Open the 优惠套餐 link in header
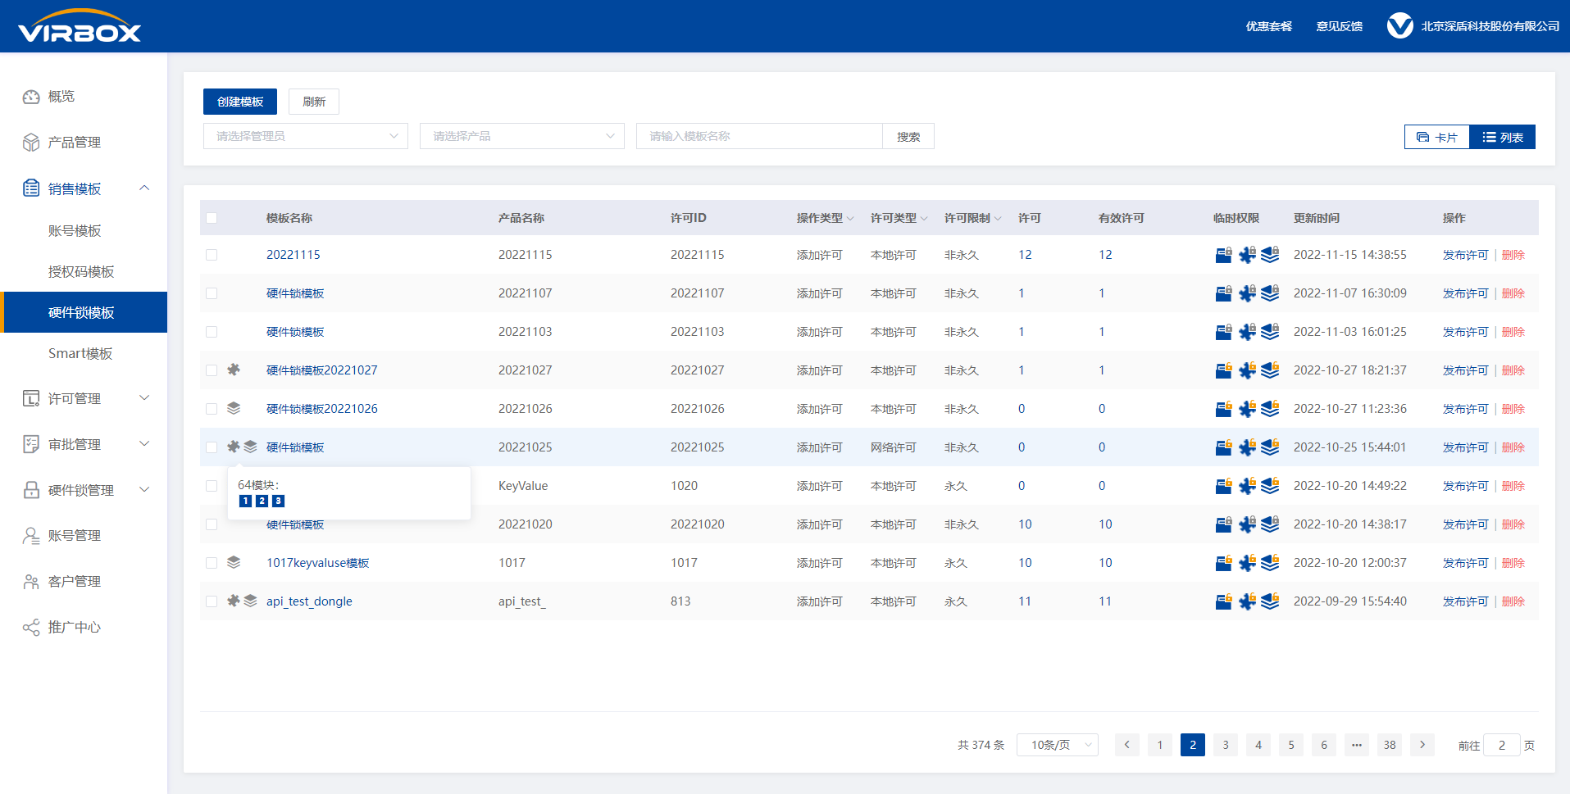Image resolution: width=1570 pixels, height=794 pixels. click(1269, 26)
